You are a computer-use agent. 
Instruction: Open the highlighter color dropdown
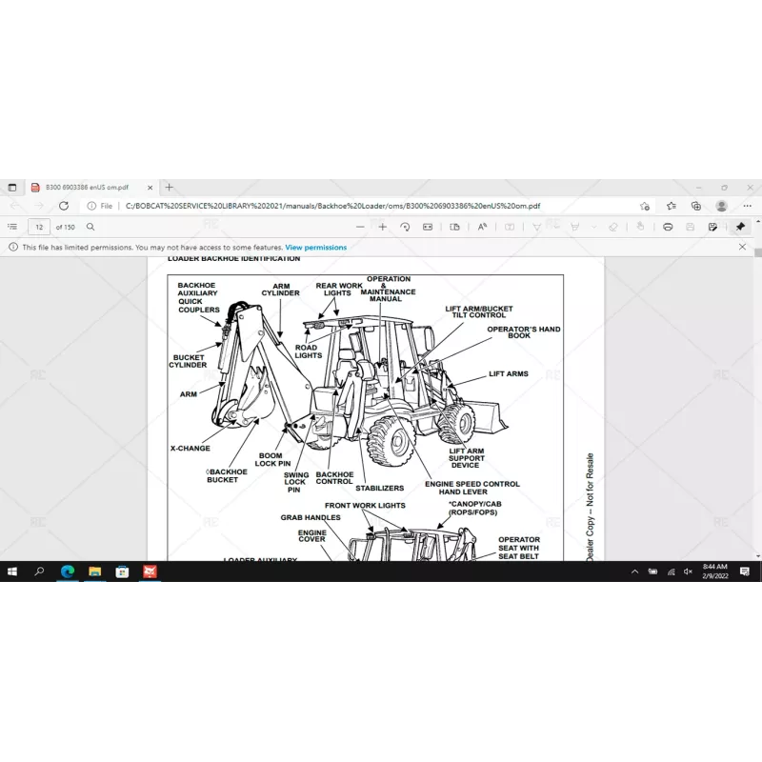click(x=593, y=227)
